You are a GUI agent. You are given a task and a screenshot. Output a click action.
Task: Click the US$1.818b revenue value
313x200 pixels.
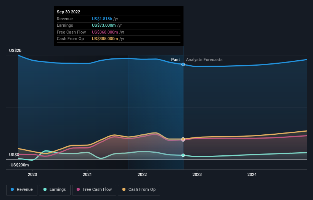pyautogui.click(x=102, y=19)
